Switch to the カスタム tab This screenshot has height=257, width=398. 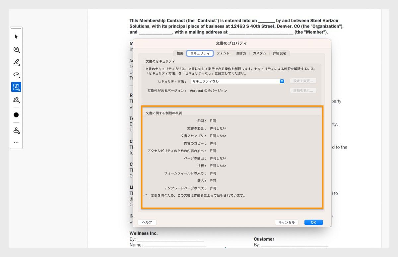(x=259, y=53)
